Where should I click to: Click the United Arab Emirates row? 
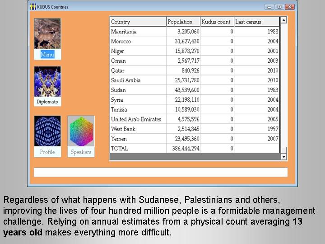pyautogui.click(x=138, y=119)
